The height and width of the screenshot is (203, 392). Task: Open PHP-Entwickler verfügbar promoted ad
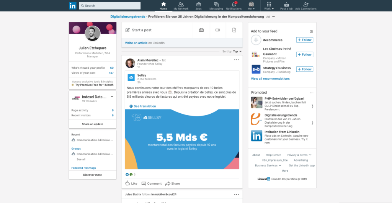(x=282, y=104)
